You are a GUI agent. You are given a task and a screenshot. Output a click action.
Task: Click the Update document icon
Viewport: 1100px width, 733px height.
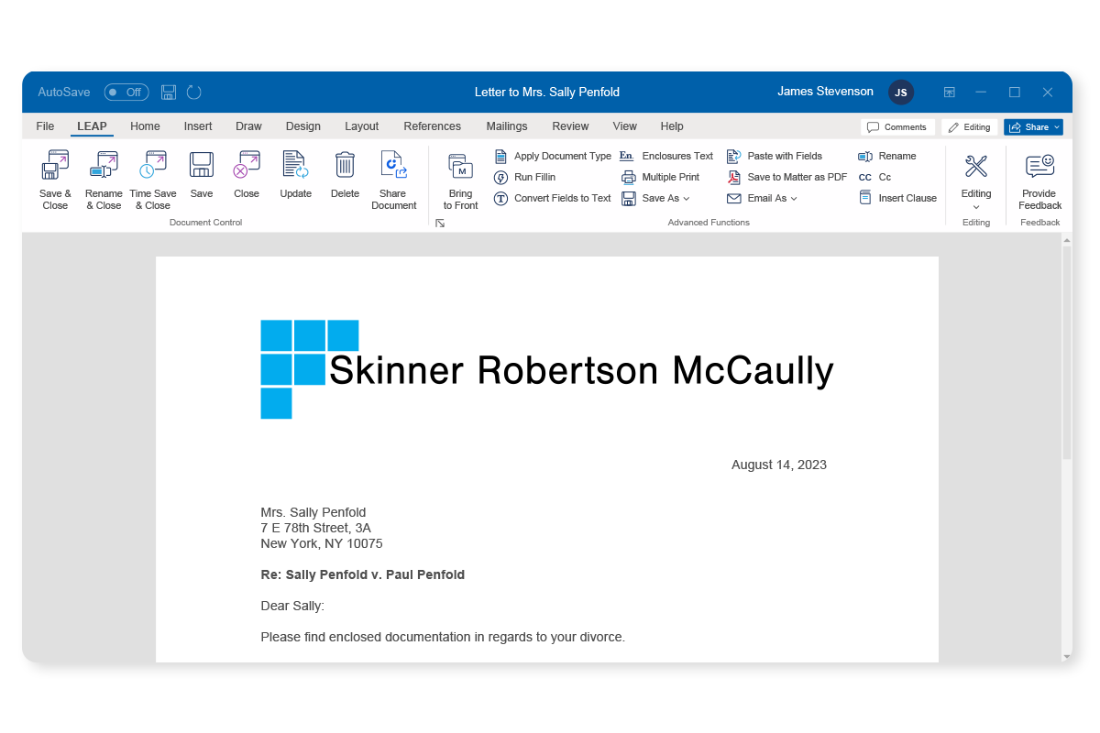coord(295,165)
